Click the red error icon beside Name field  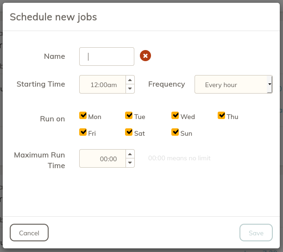[x=145, y=56]
